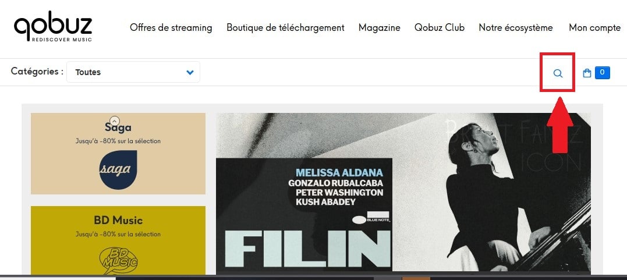Open the BD Music promotion tile

[x=118, y=240]
